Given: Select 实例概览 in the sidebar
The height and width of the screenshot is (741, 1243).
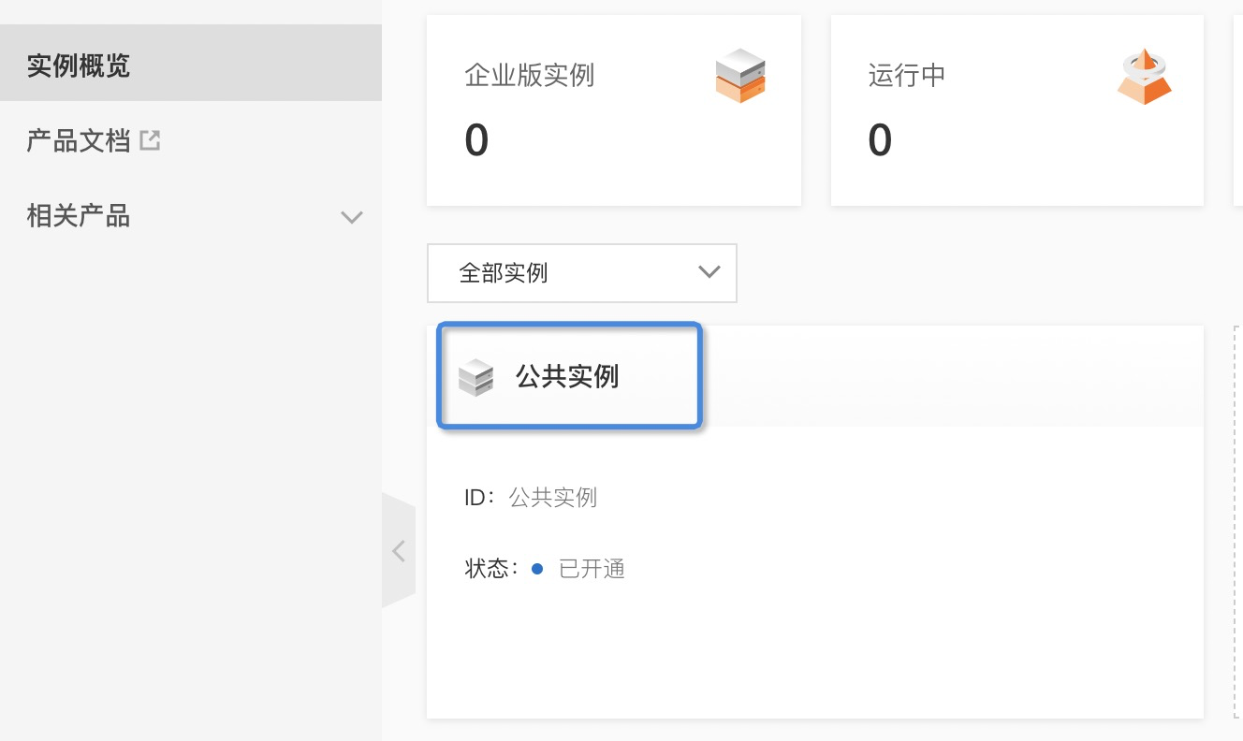Looking at the screenshot, I should click(x=79, y=66).
